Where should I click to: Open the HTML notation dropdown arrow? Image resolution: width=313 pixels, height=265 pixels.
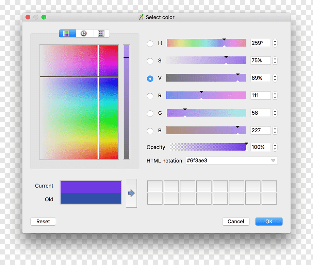coord(273,160)
